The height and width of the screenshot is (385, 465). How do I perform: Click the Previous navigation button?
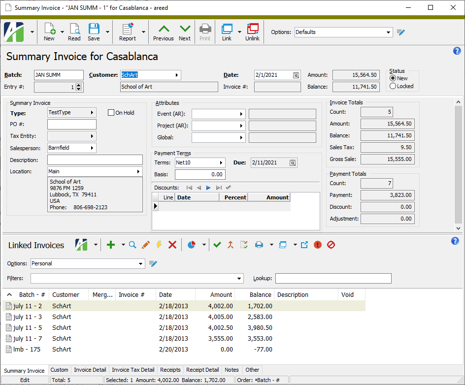pos(163,32)
